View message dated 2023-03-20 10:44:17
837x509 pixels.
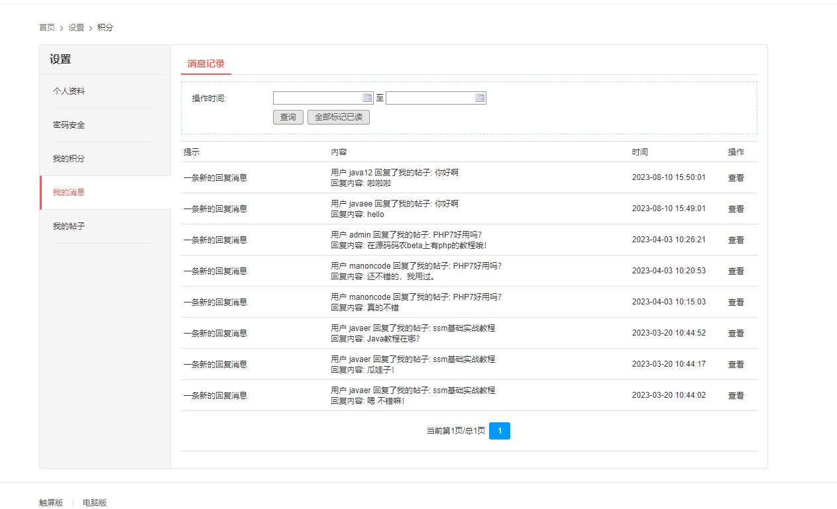point(736,365)
